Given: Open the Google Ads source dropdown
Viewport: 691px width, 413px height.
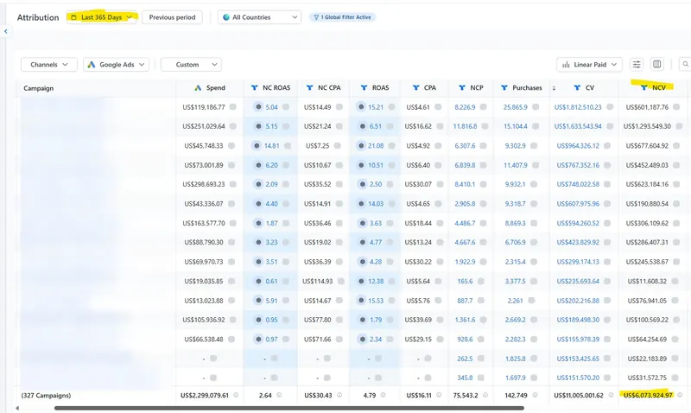Looking at the screenshot, I should point(116,64).
